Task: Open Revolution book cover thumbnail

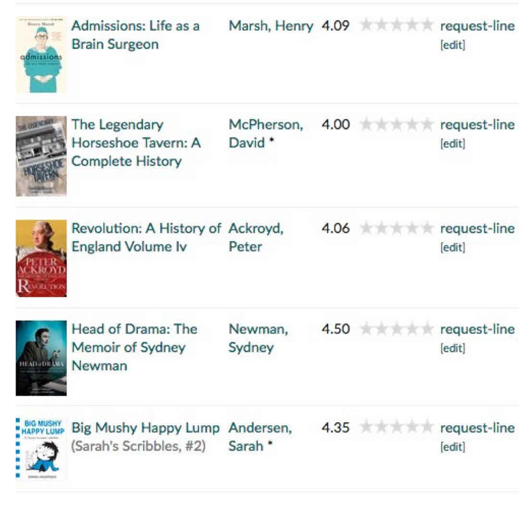Action: tap(41, 258)
